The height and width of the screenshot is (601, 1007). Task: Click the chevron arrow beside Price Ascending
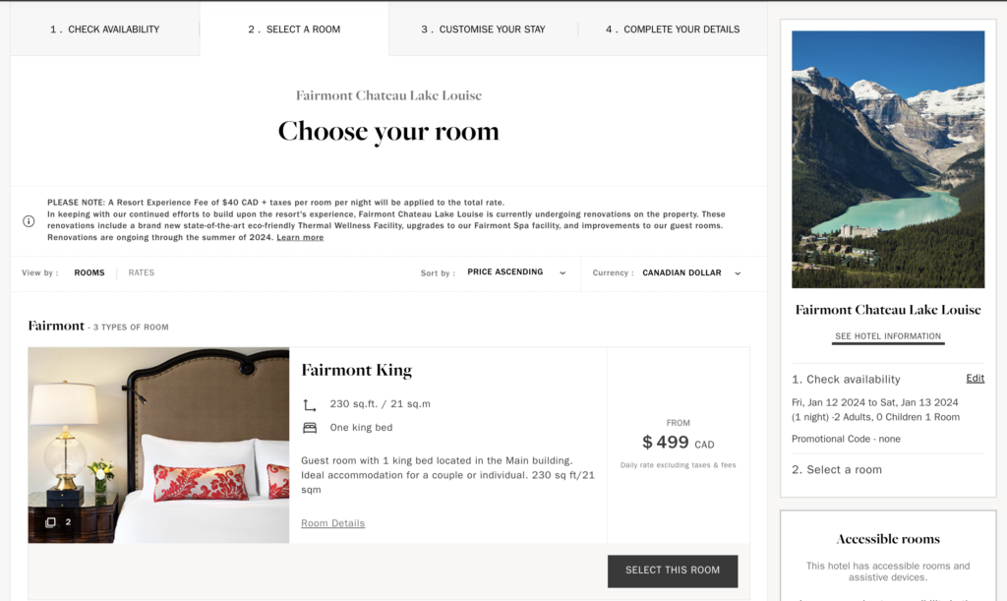[563, 273]
